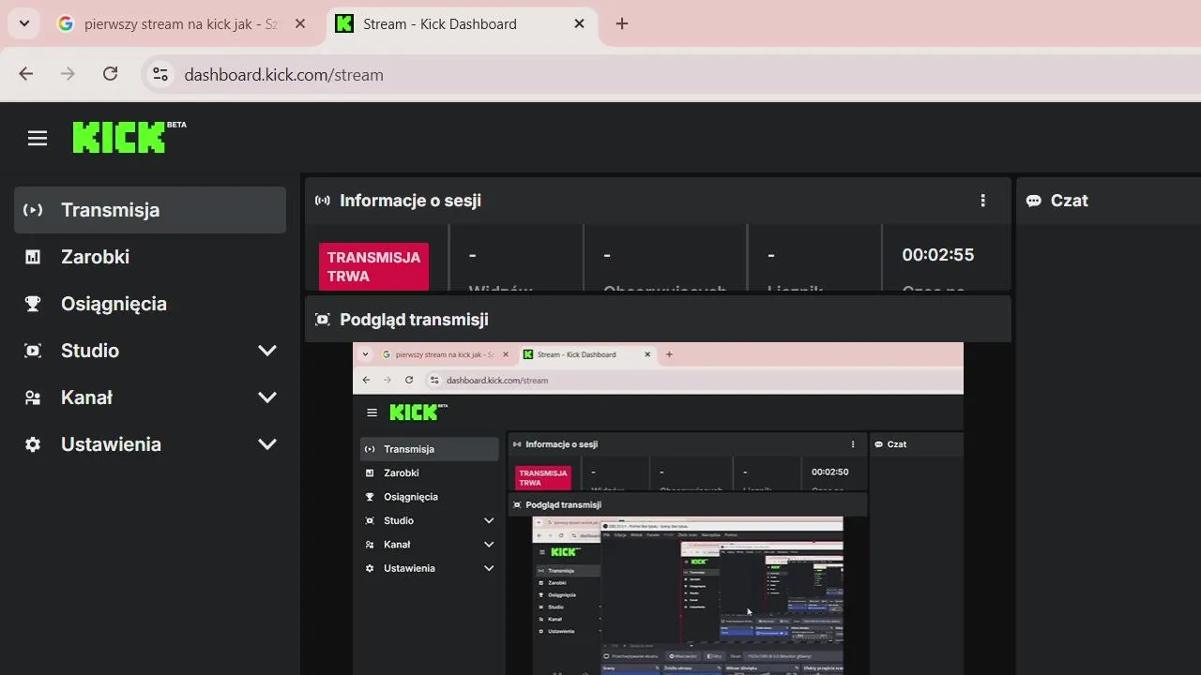Click the Czat speech bubble icon
The height and width of the screenshot is (675, 1201).
click(x=1034, y=201)
